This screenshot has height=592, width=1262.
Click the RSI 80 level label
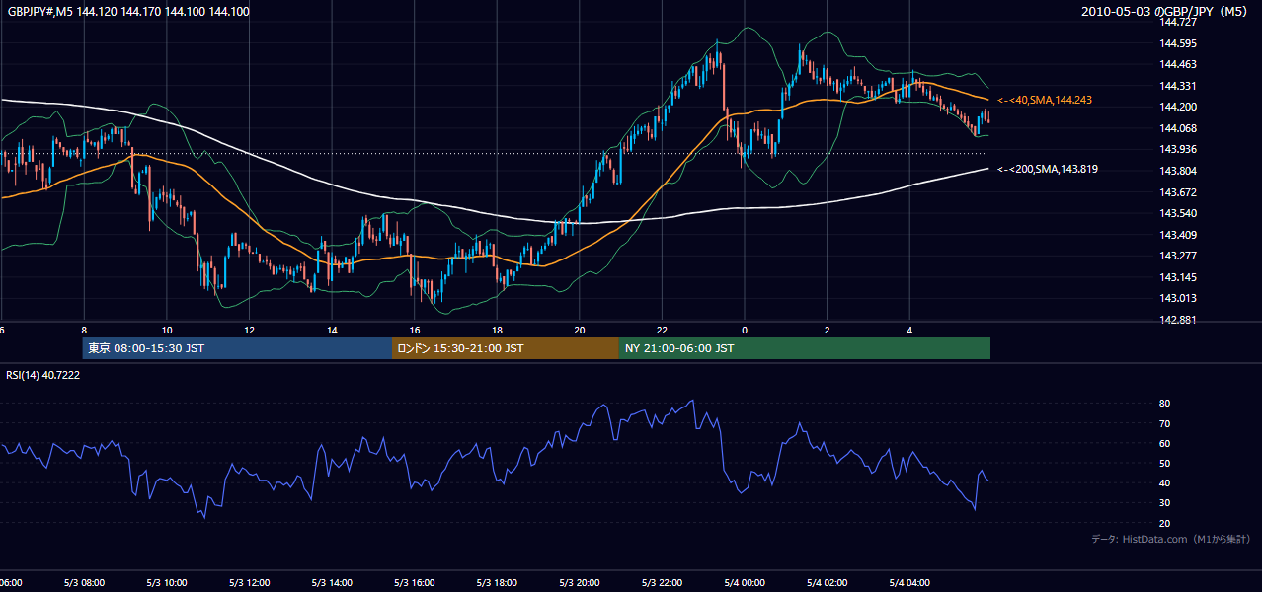[1165, 404]
